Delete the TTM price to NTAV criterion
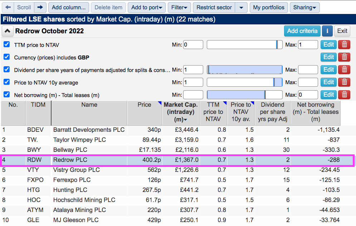 click(344, 44)
